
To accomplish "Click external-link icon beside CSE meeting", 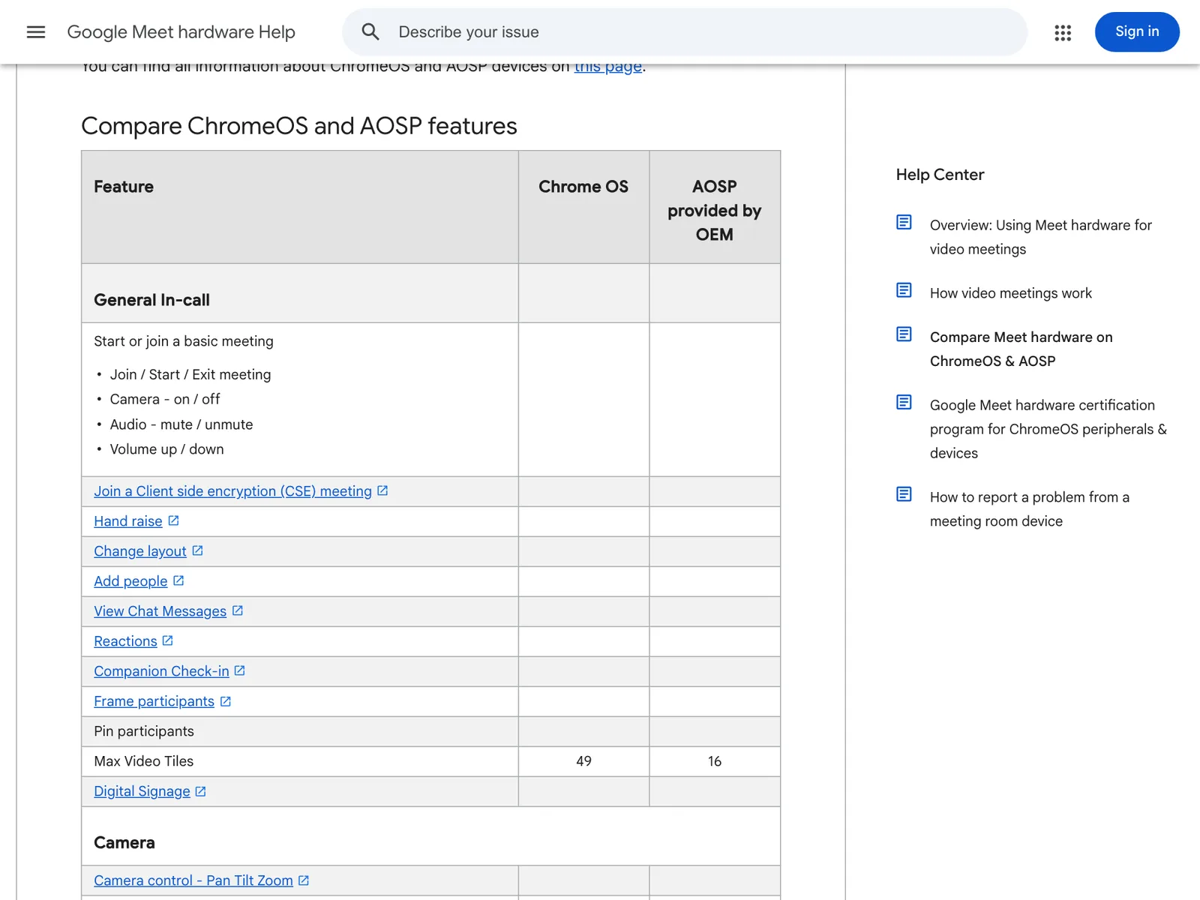I will pyautogui.click(x=382, y=490).
